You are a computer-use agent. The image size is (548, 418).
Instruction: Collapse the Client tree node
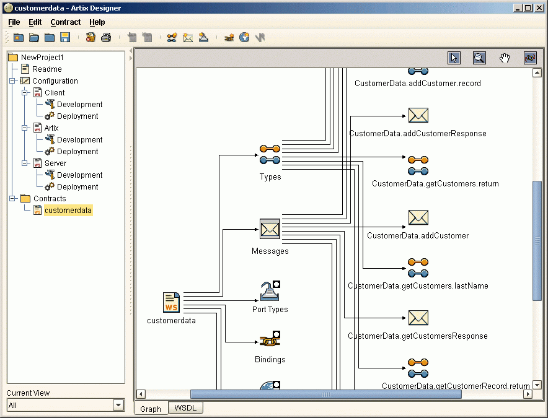tap(24, 92)
